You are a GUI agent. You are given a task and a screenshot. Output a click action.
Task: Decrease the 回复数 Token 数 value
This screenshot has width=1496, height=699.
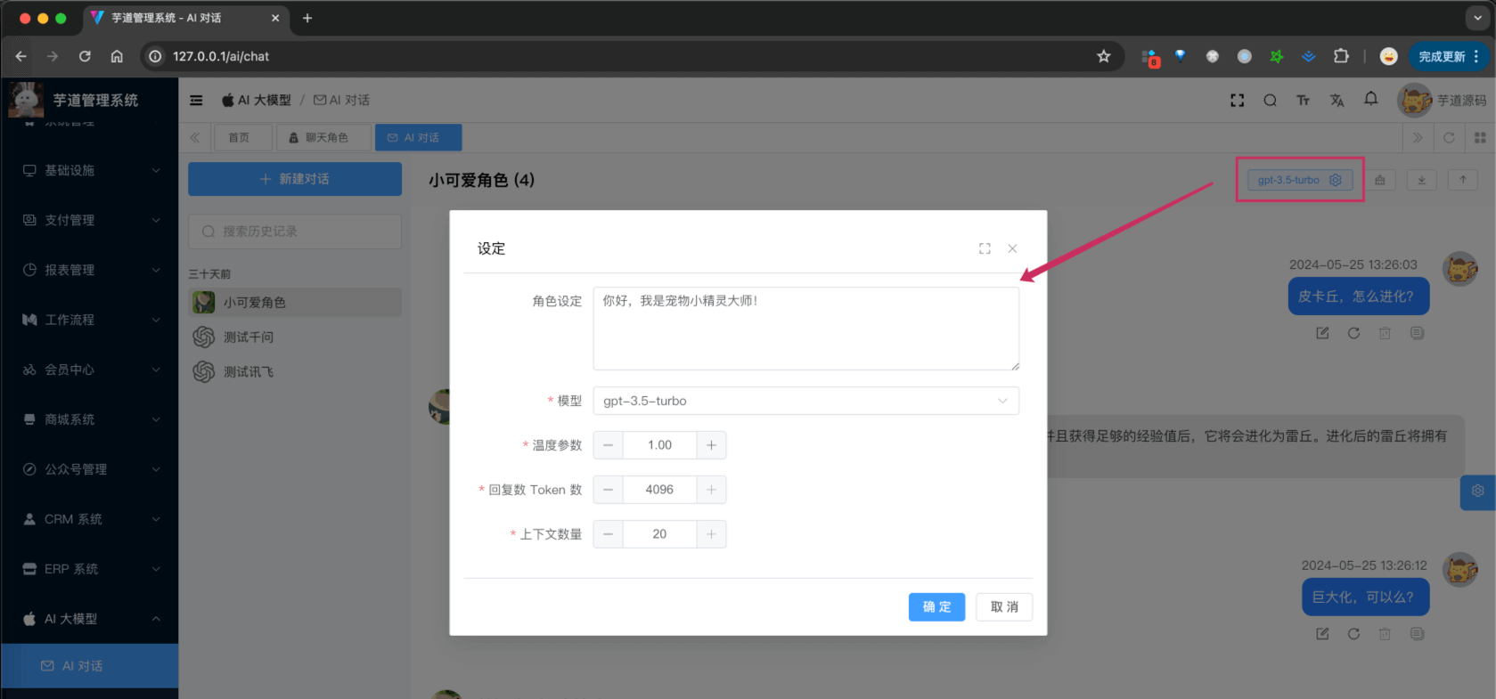coord(609,490)
